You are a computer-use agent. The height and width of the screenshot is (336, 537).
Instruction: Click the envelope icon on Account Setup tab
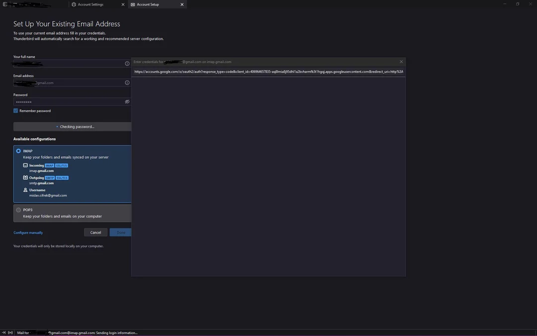coord(133,4)
